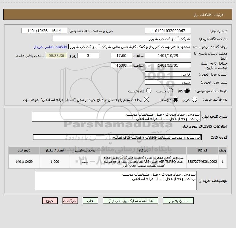Click the product name cell with AIR TURBO
This screenshot has width=236, height=228.
pos(143,162)
